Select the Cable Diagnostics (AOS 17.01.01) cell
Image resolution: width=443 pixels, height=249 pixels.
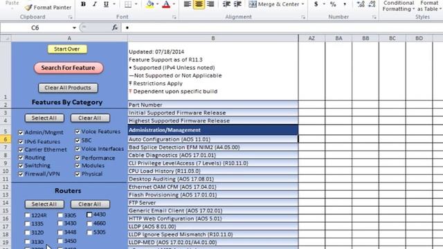(x=213, y=155)
